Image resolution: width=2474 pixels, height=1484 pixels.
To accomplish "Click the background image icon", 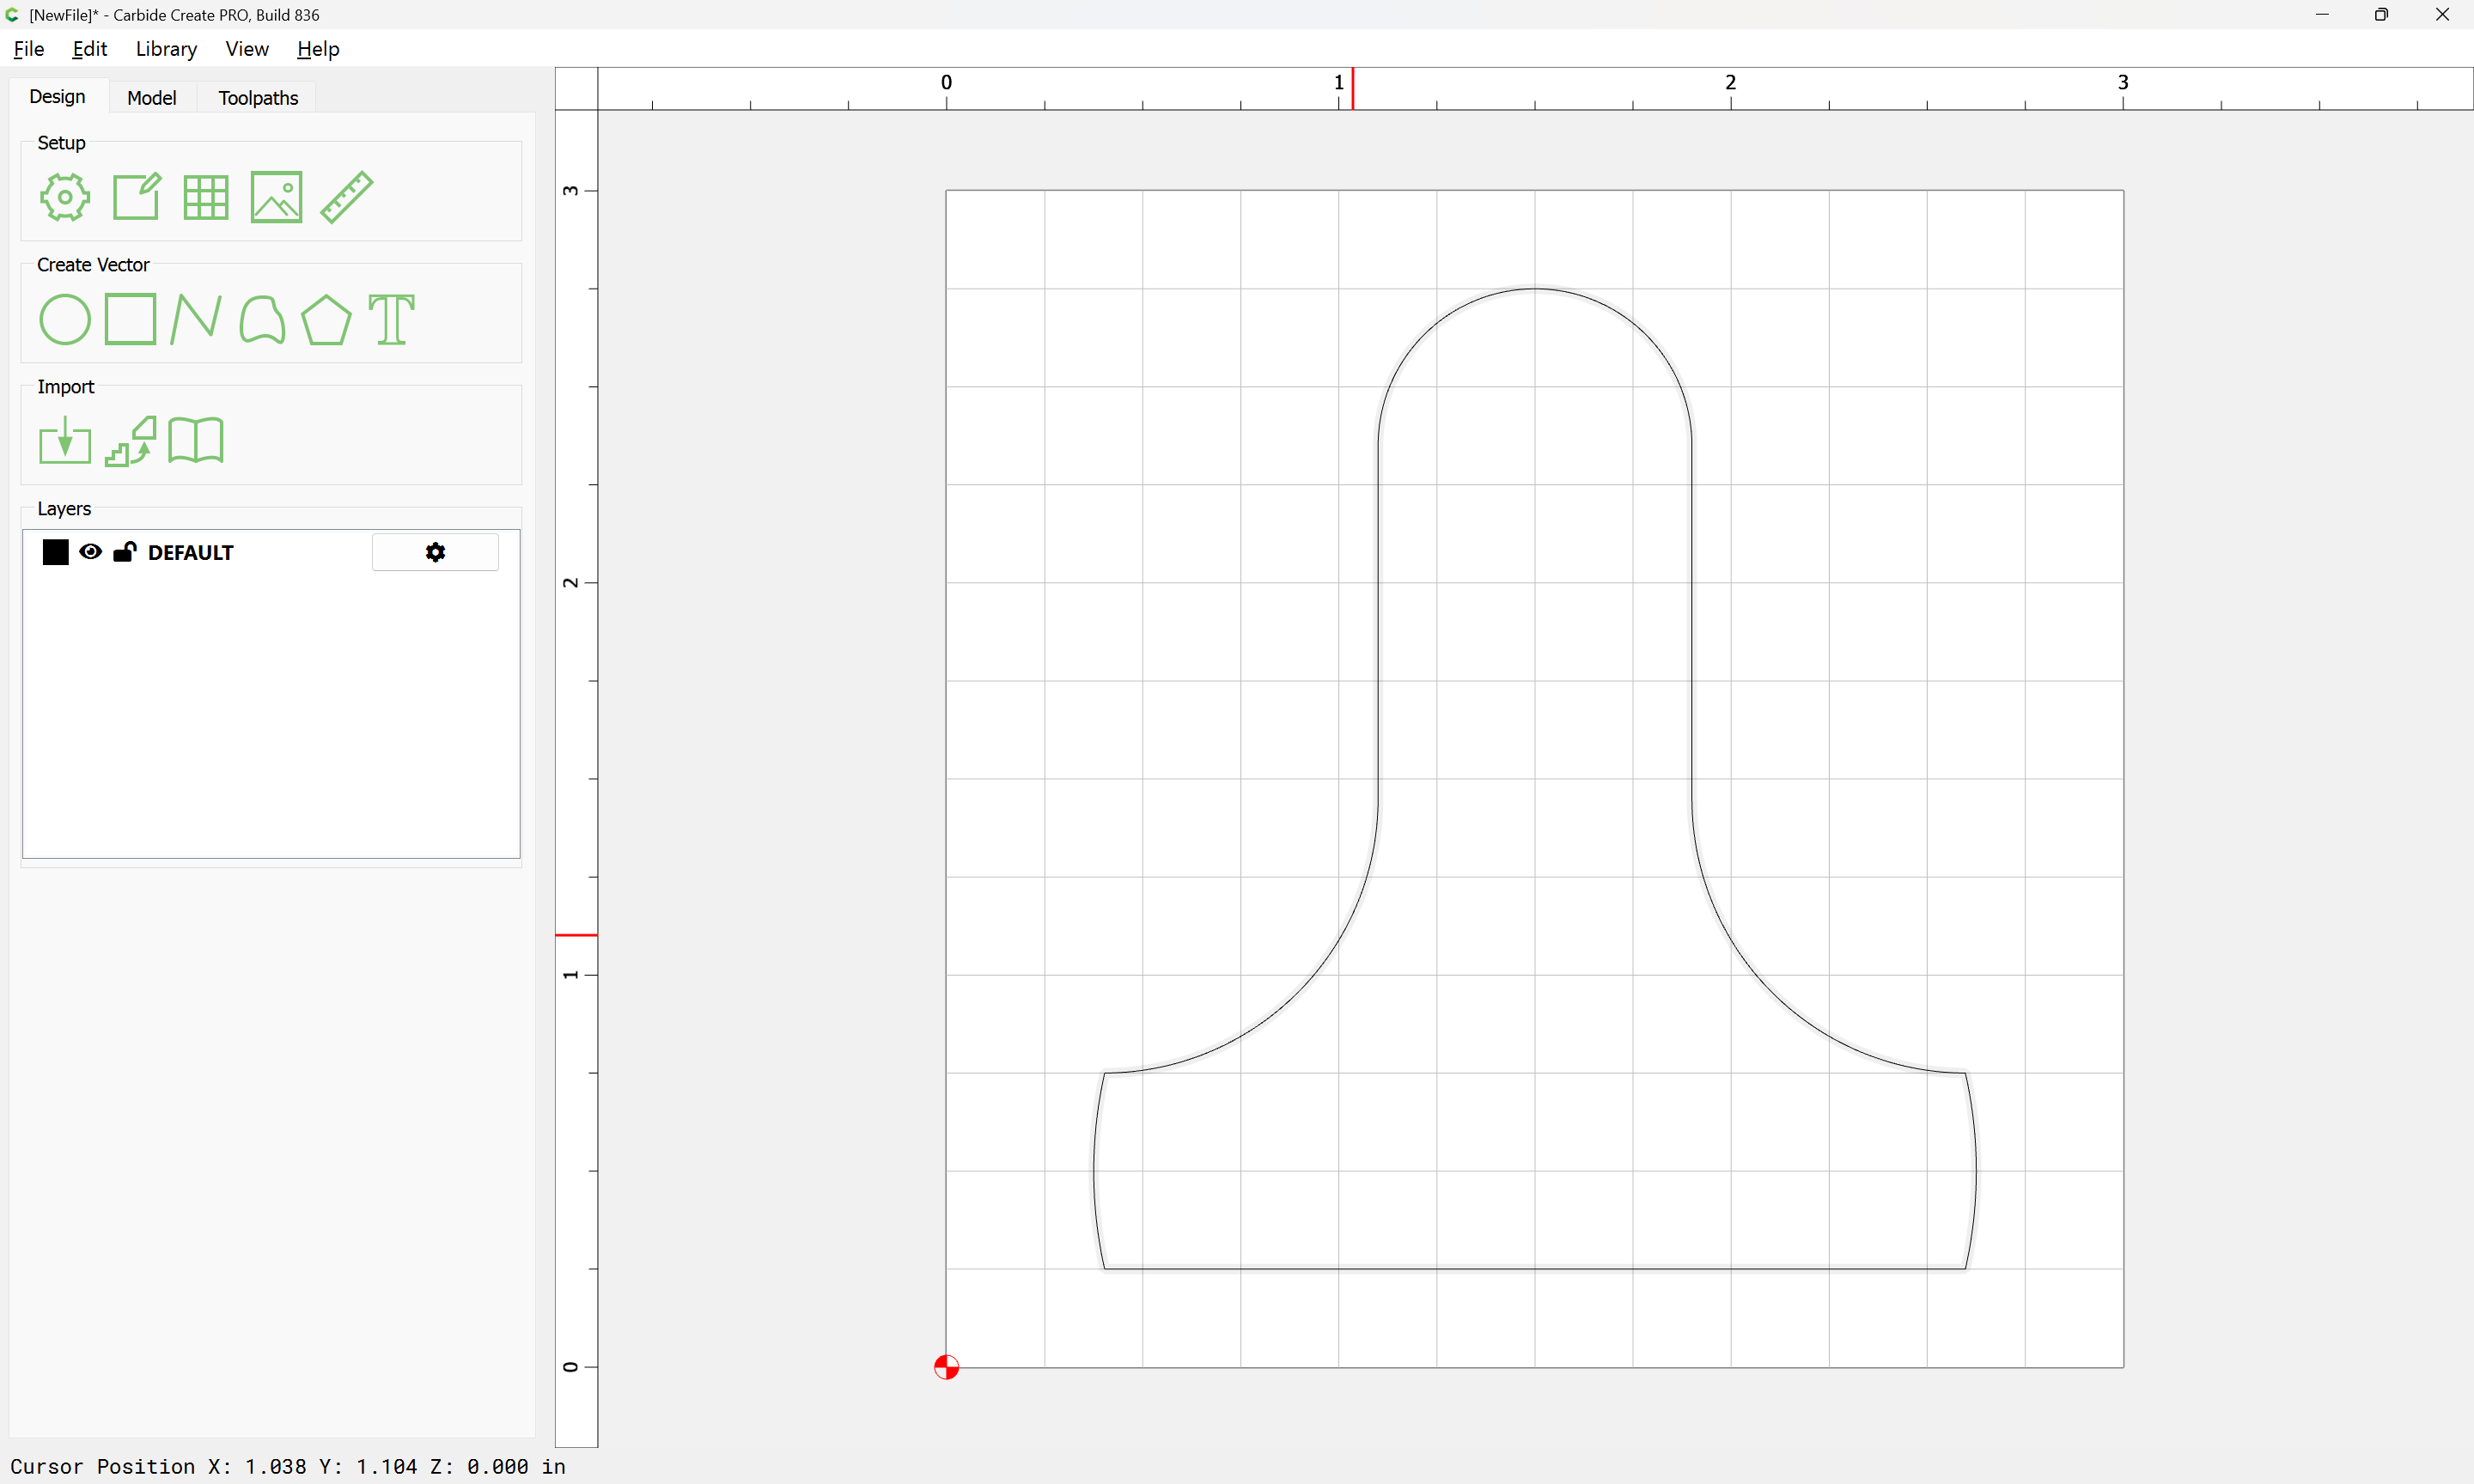I will 276,197.
